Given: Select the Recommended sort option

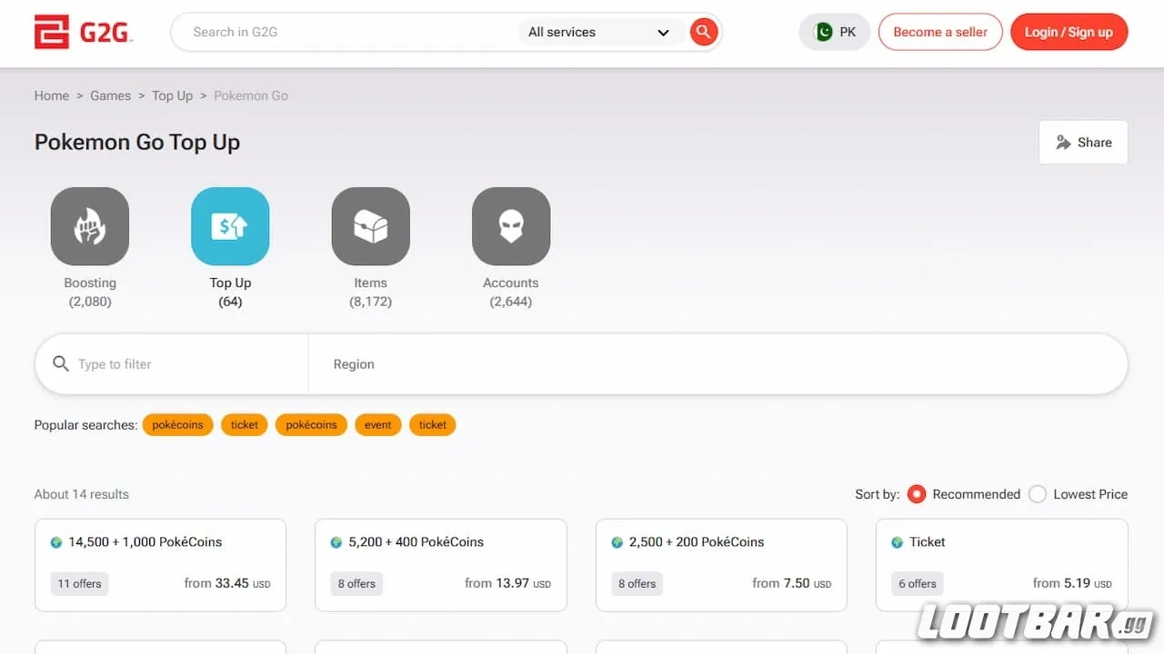Looking at the screenshot, I should tap(917, 494).
